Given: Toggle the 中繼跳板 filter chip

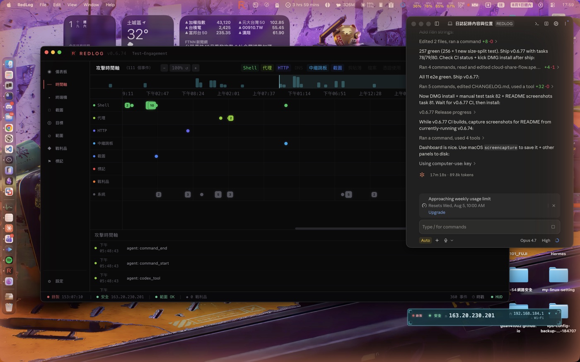Looking at the screenshot, I should pyautogui.click(x=318, y=68).
